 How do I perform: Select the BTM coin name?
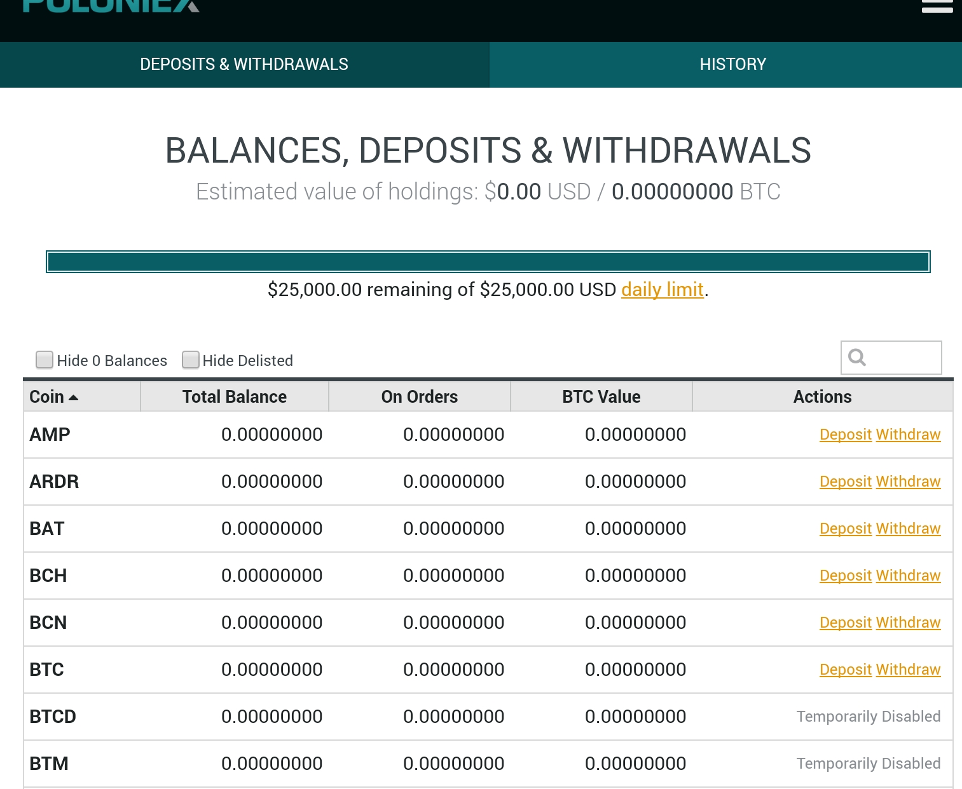[49, 764]
